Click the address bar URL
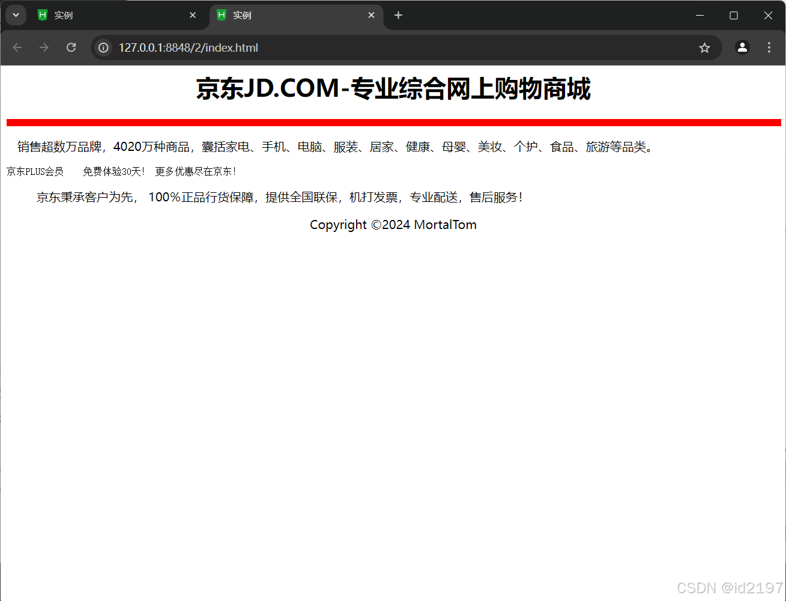This screenshot has width=786, height=601. pos(189,47)
